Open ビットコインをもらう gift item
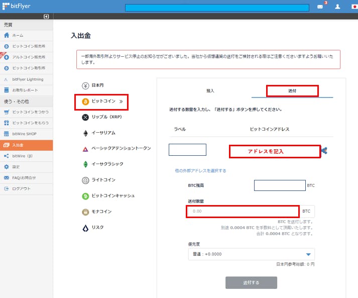 [26, 123]
